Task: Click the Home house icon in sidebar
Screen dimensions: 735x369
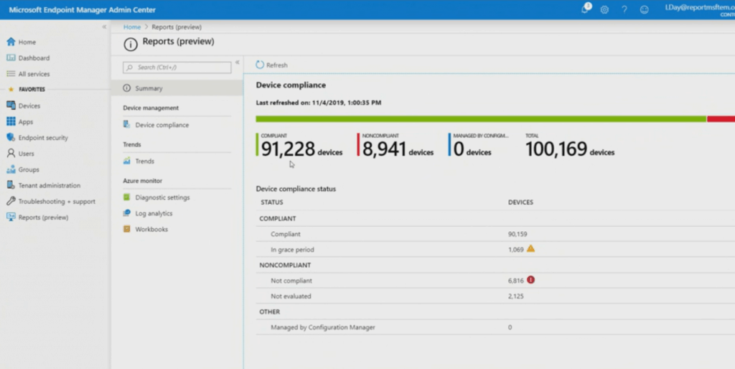Action: (x=11, y=42)
